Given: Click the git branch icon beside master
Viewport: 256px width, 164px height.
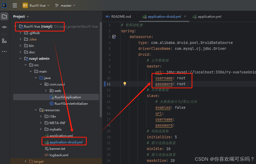Looking at the screenshot, I should click(x=57, y=6).
